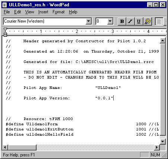The width and height of the screenshot is (168, 159).
Task: Click the horizontal scrollbar left arrow
Action: [5, 147]
